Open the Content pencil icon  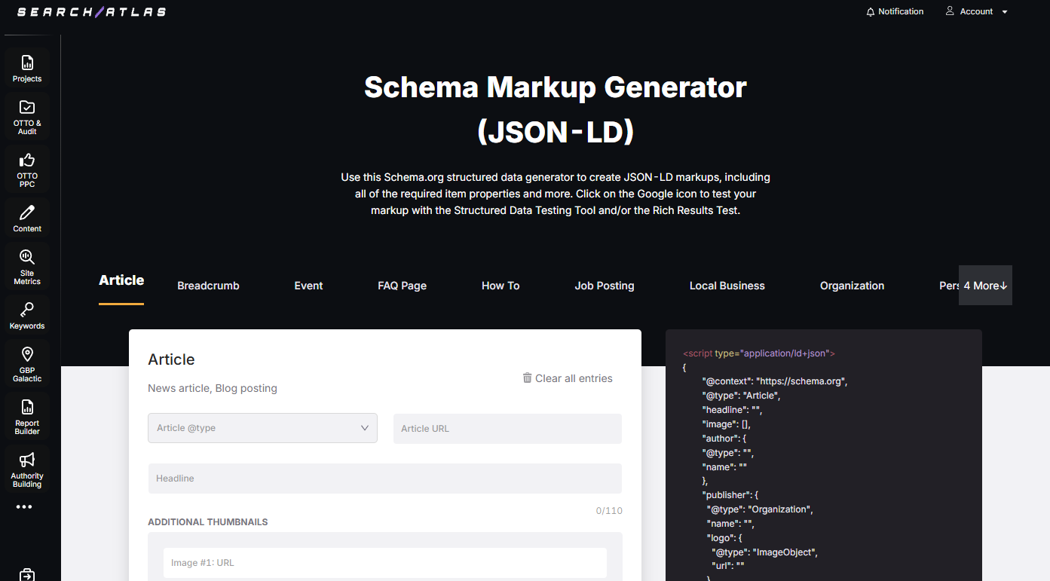pyautogui.click(x=27, y=213)
